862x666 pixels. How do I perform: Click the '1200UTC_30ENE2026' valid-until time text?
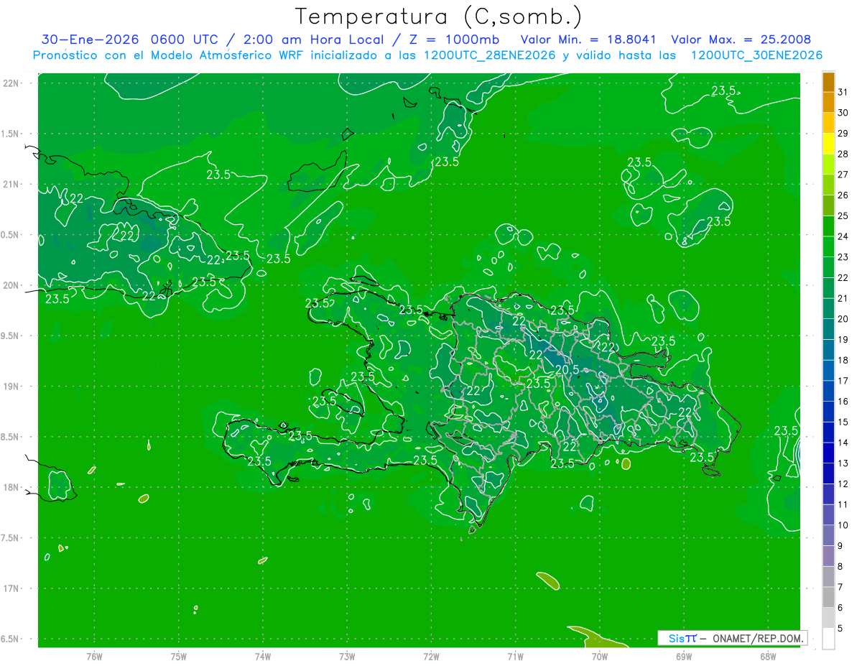(756, 55)
